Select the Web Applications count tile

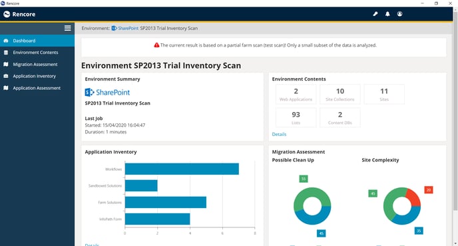[x=296, y=94]
